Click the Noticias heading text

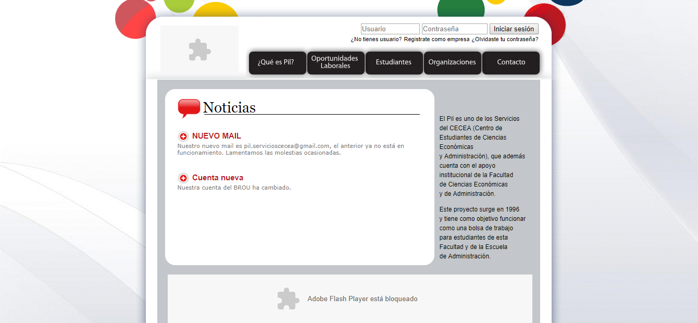pos(229,107)
